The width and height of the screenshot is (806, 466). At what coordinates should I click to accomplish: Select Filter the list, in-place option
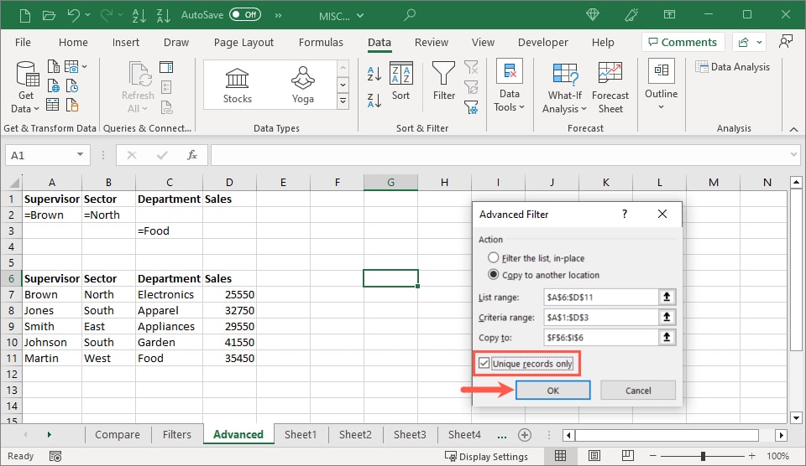[494, 258]
